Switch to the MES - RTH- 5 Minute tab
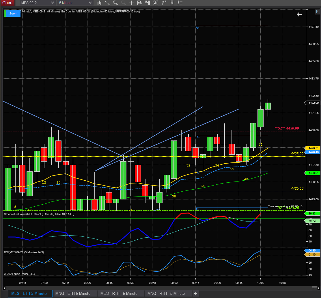The height and width of the screenshot is (298, 321). [119, 293]
